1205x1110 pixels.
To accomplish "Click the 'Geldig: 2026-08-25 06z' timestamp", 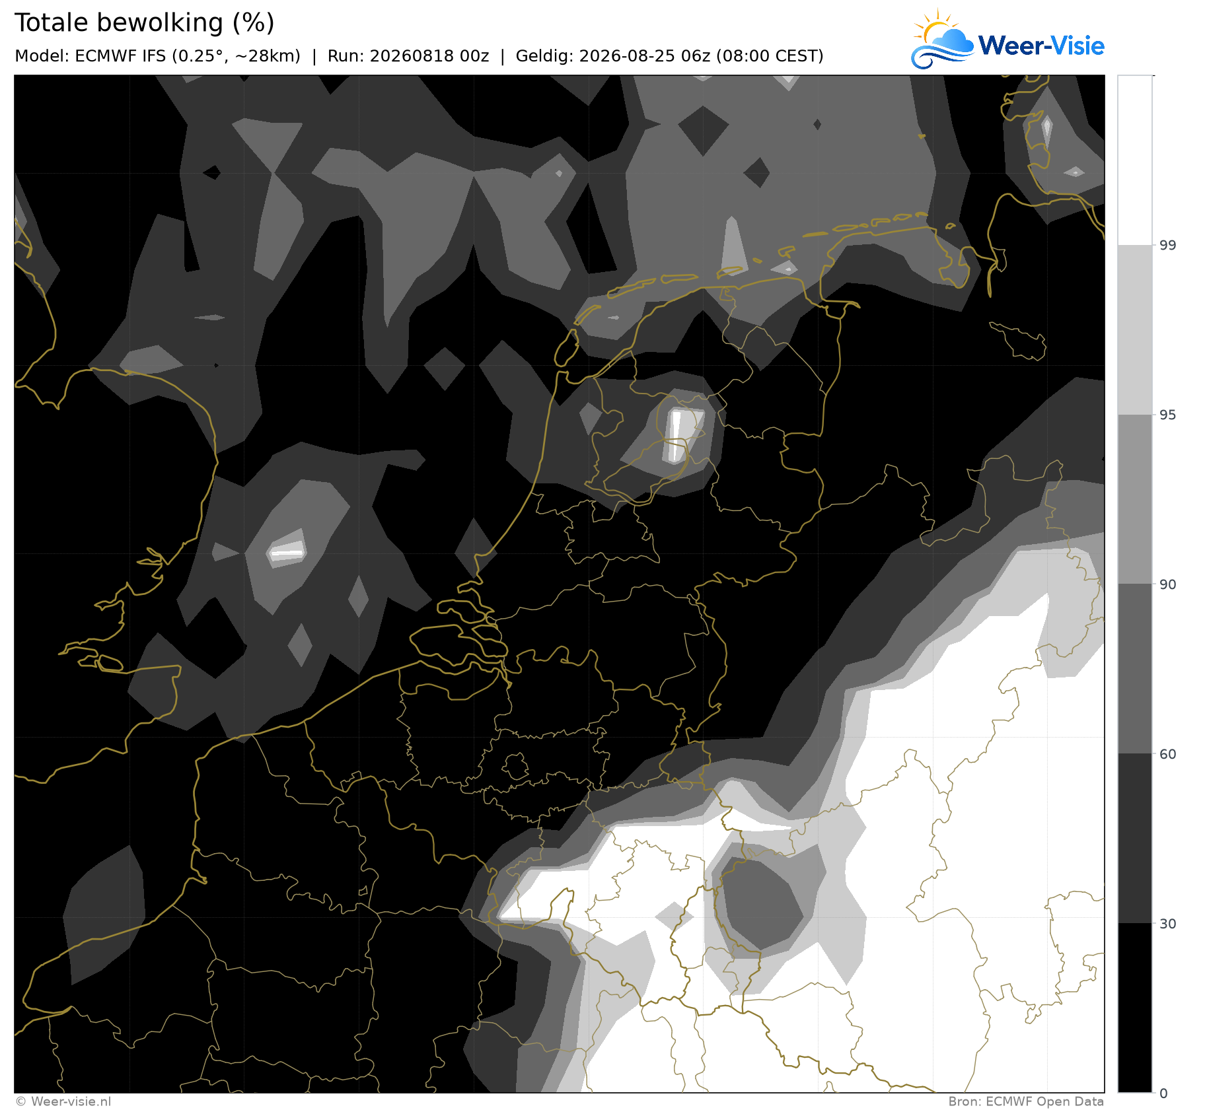I will tap(612, 56).
